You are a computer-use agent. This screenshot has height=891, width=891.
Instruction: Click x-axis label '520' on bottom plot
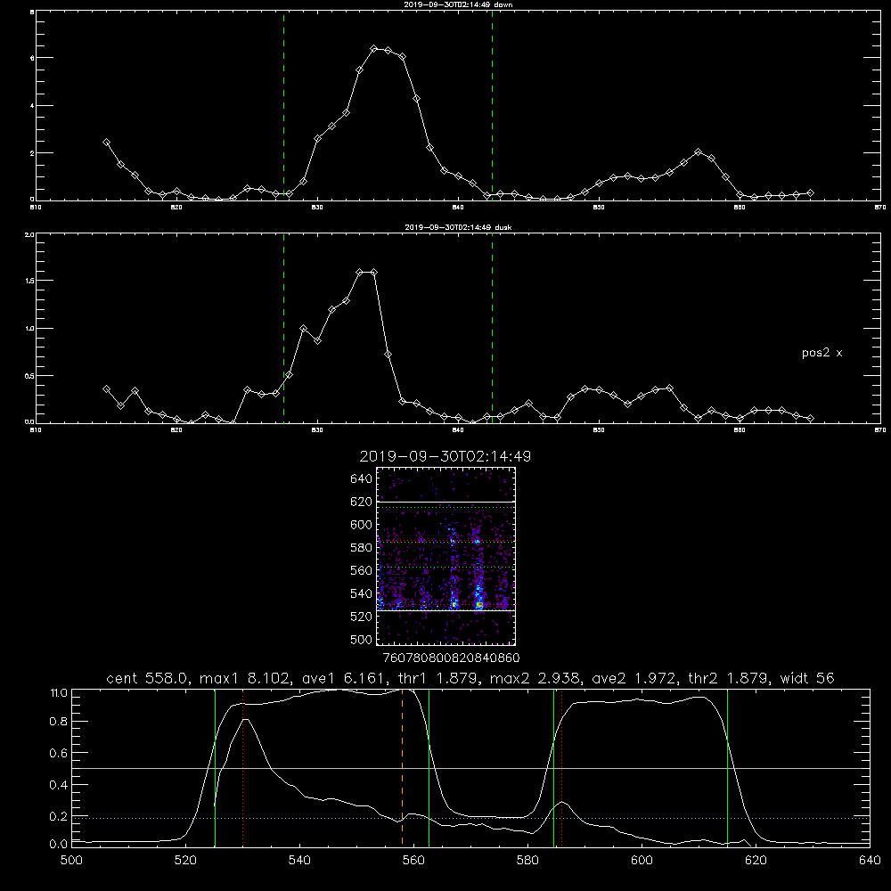point(185,861)
